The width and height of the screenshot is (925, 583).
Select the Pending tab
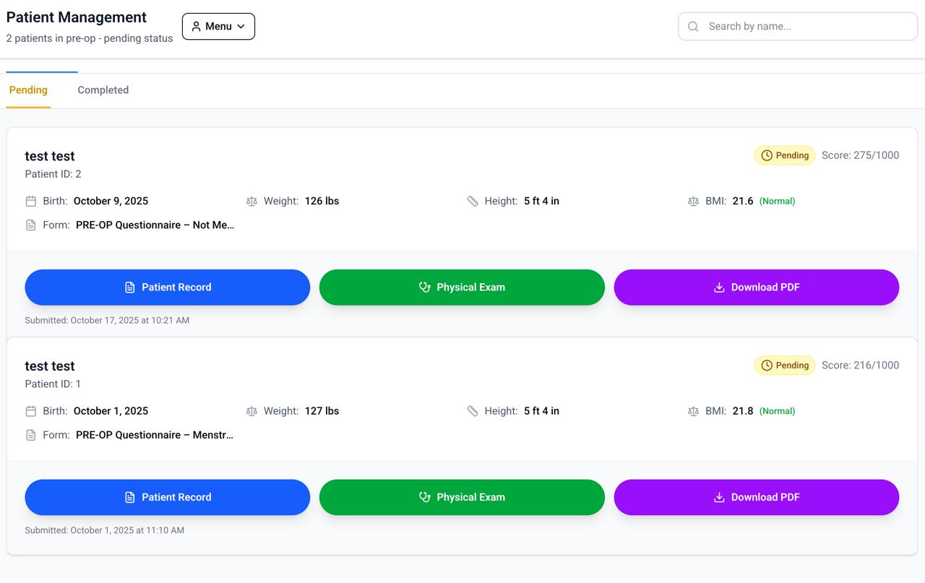tap(28, 90)
